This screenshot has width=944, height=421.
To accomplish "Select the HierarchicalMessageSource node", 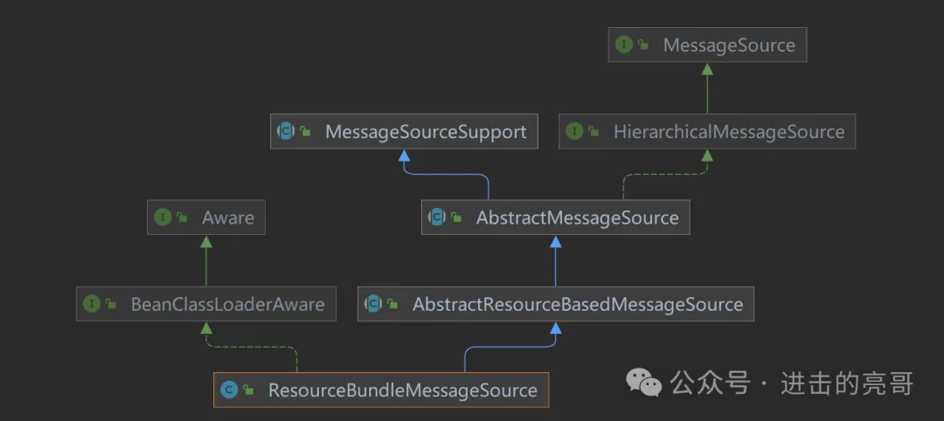I will pos(707,132).
